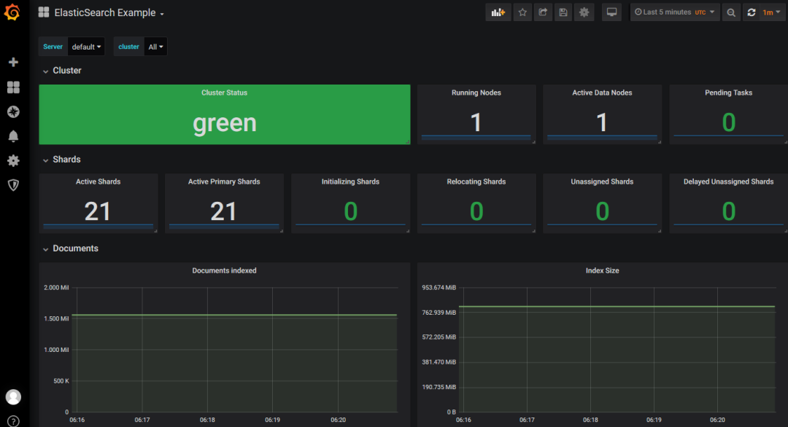
Task: Open the Create plus menu in sidebar
Action: tap(14, 62)
